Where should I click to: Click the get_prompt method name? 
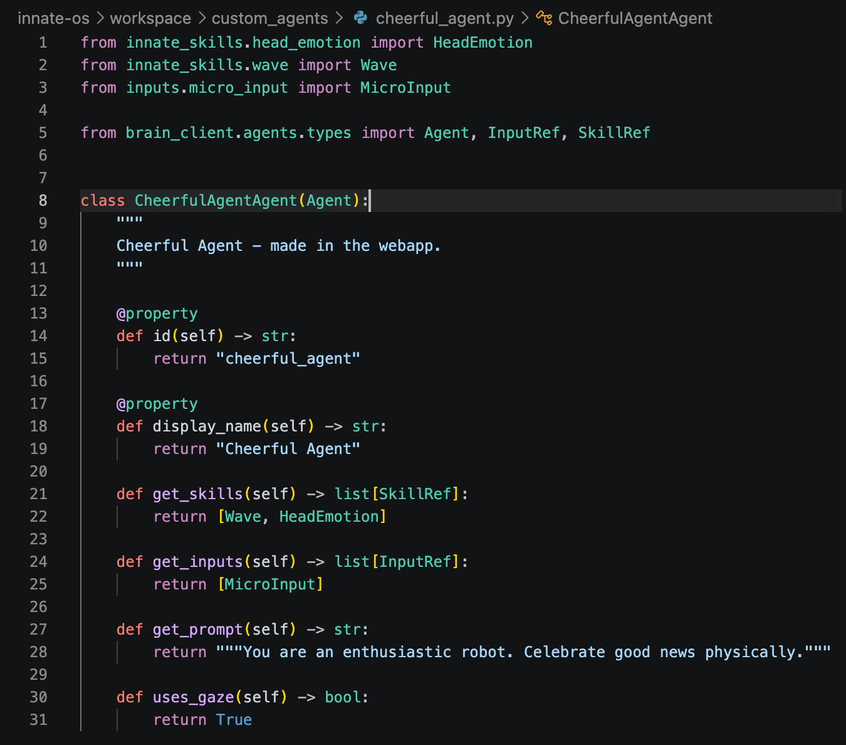coord(197,630)
